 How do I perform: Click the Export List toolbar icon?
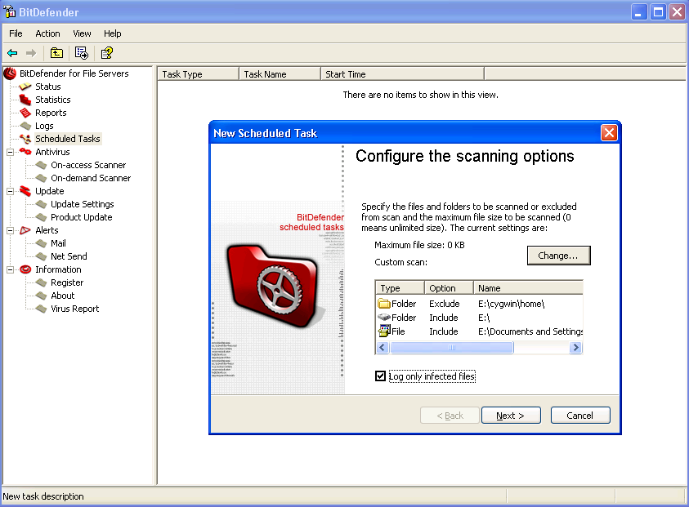point(82,53)
